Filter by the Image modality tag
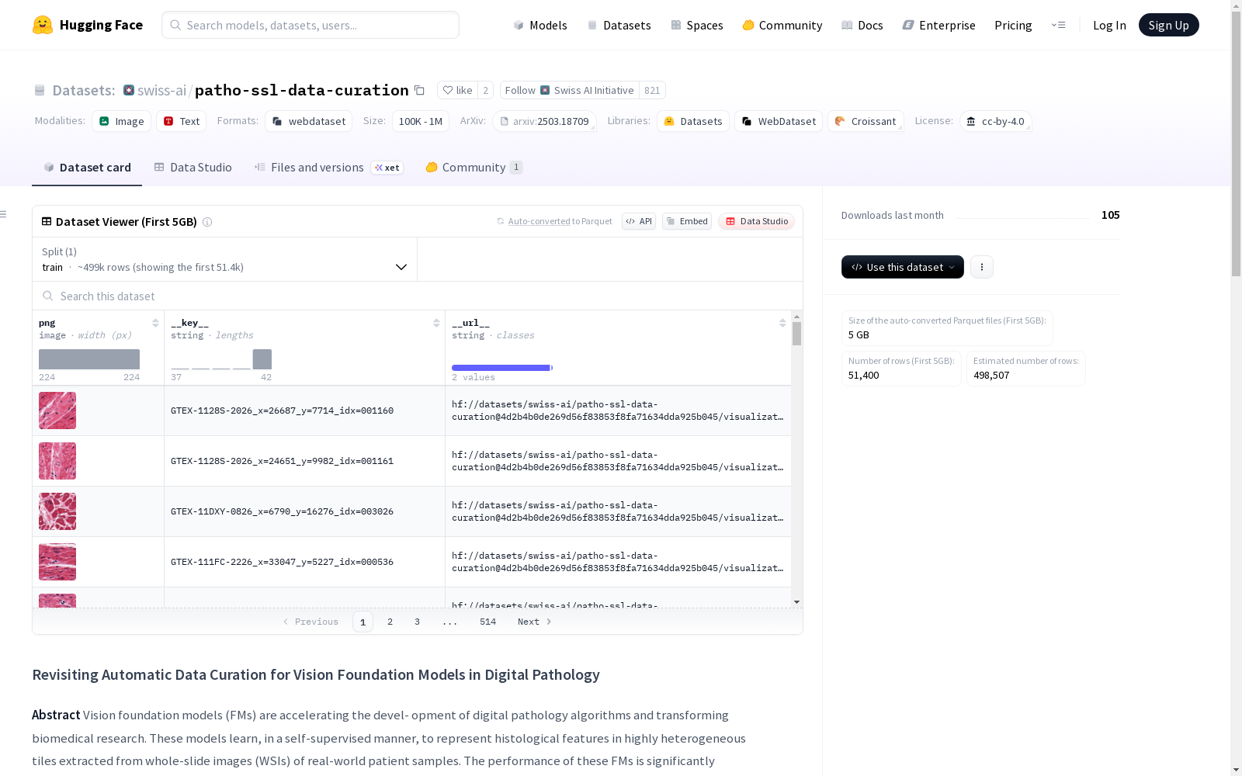The image size is (1242, 776). (122, 121)
